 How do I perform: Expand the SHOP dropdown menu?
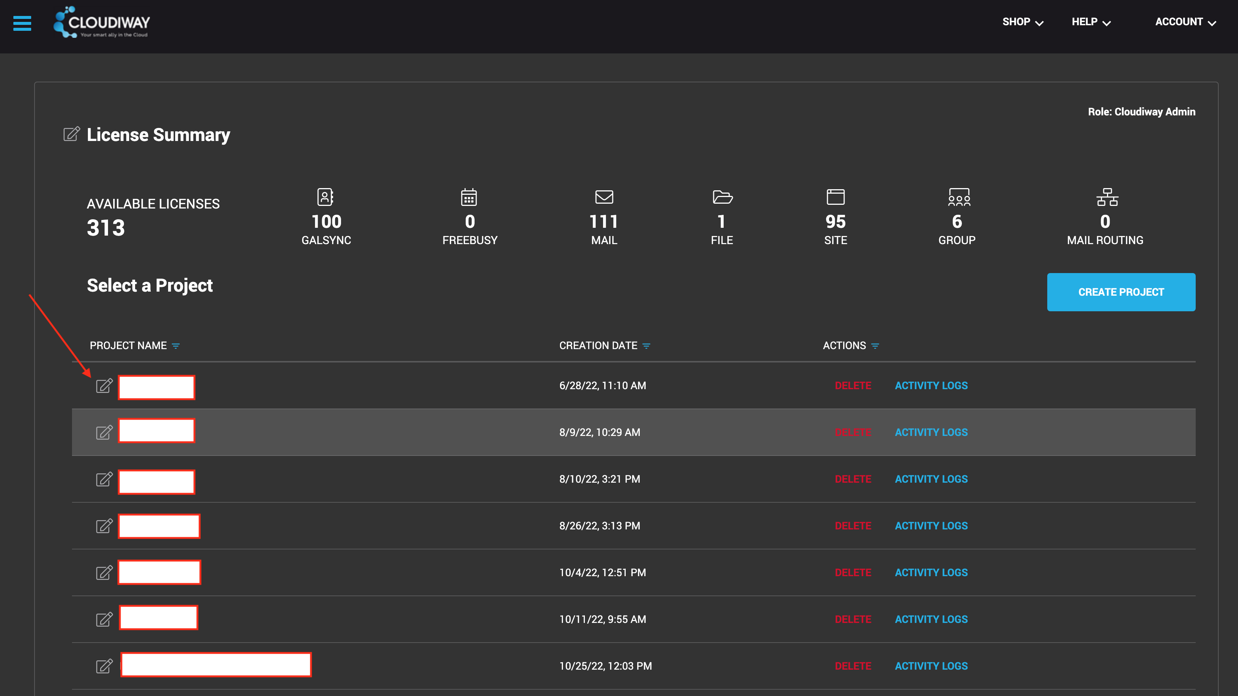(1022, 22)
